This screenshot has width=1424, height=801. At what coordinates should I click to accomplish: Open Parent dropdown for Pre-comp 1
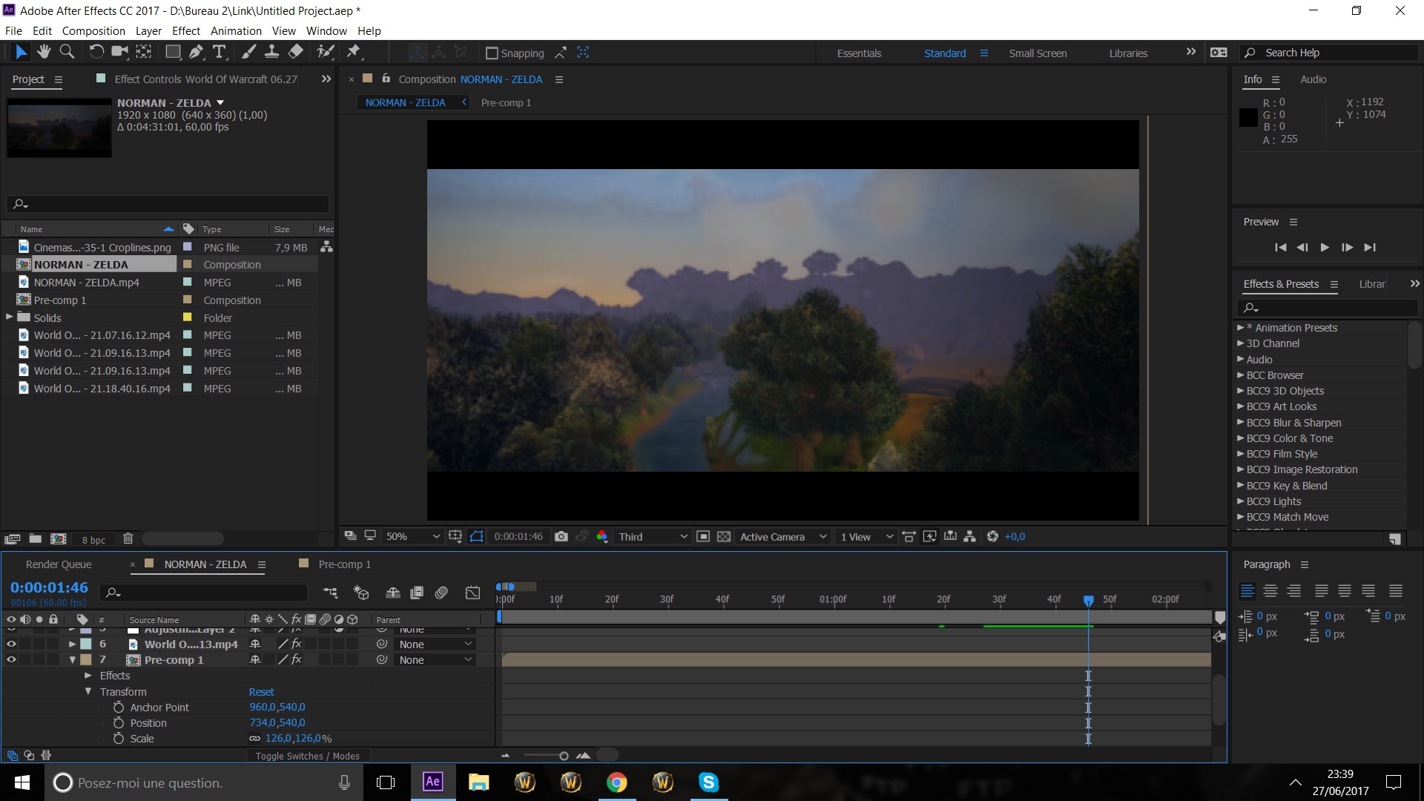[435, 660]
